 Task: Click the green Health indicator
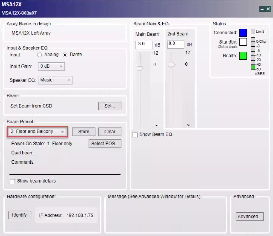click(243, 56)
